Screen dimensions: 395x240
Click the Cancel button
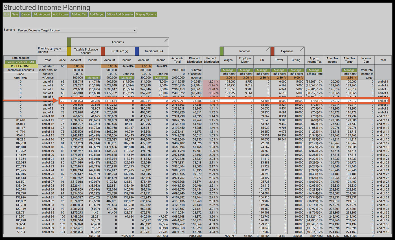click(26, 14)
